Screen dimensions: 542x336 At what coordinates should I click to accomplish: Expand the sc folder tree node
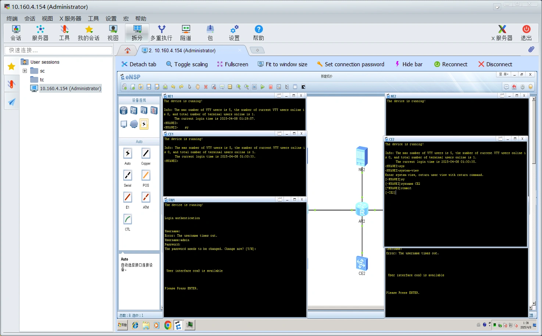25,71
